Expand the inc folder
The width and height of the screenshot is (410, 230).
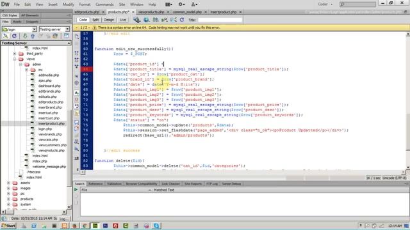click(27, 70)
